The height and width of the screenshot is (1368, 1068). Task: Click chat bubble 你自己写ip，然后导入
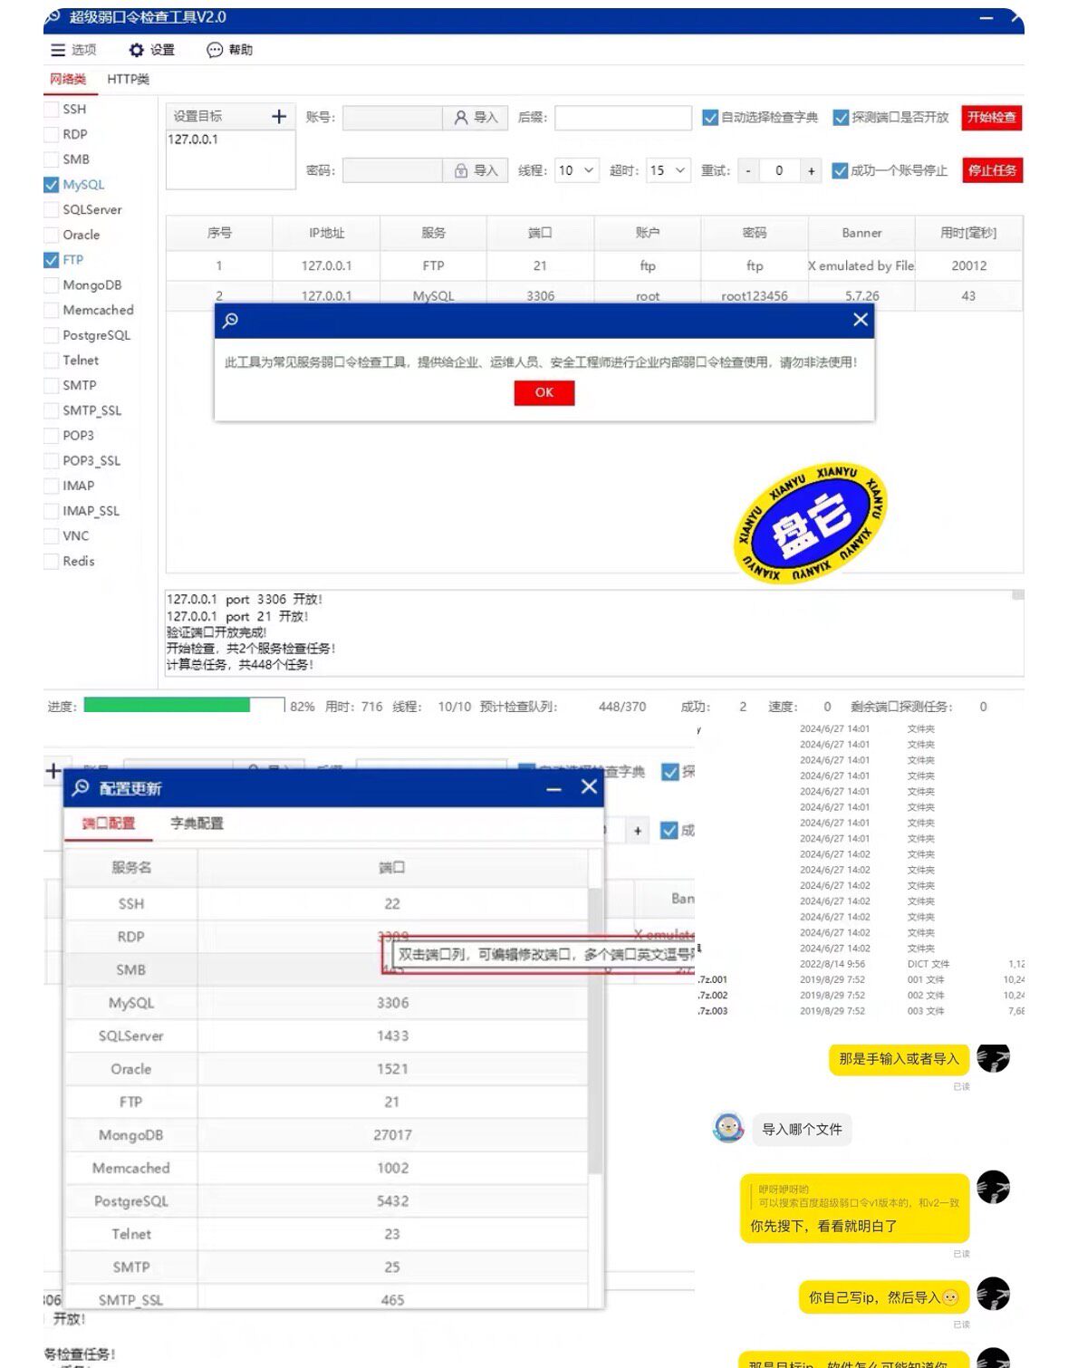click(x=883, y=1297)
